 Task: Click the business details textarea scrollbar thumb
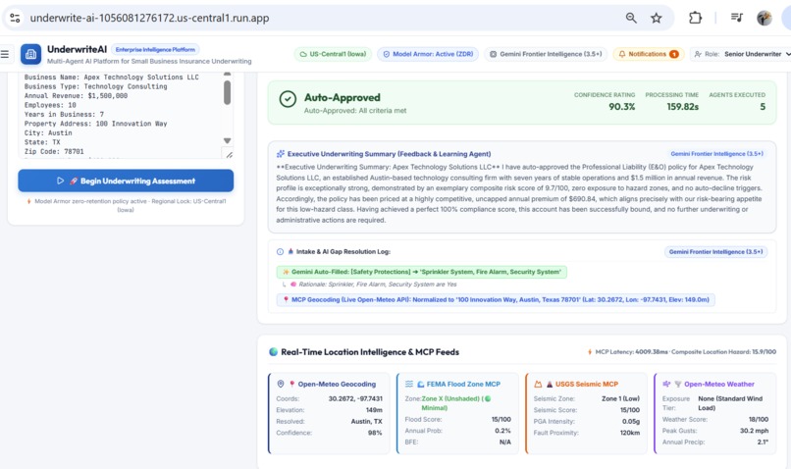227,92
